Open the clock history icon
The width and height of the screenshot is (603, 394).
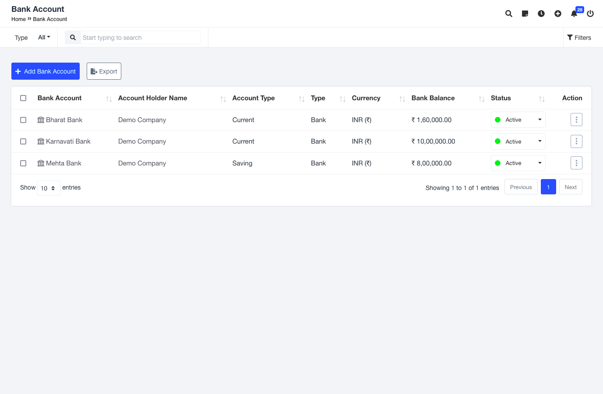click(x=541, y=14)
